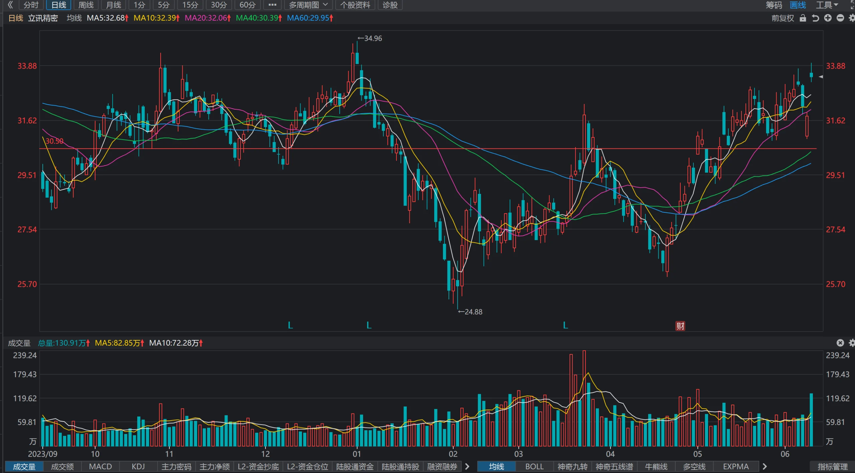Click the L marker near January

[369, 325]
